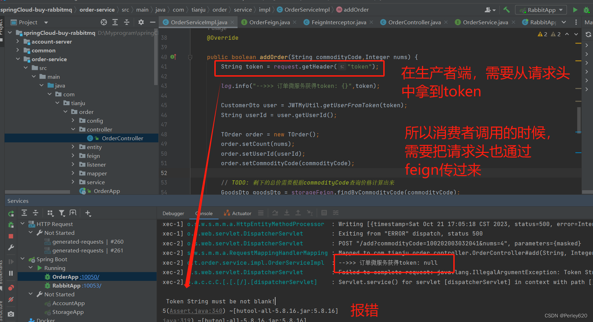View breakpoints via the double red circle icon
Image resolution: width=593 pixels, height=322 pixels.
click(11, 288)
